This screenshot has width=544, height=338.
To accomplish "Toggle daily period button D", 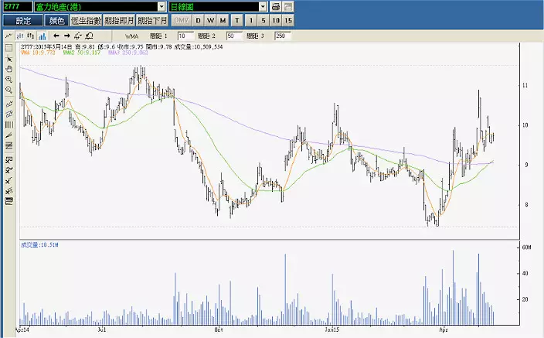I will click(199, 20).
